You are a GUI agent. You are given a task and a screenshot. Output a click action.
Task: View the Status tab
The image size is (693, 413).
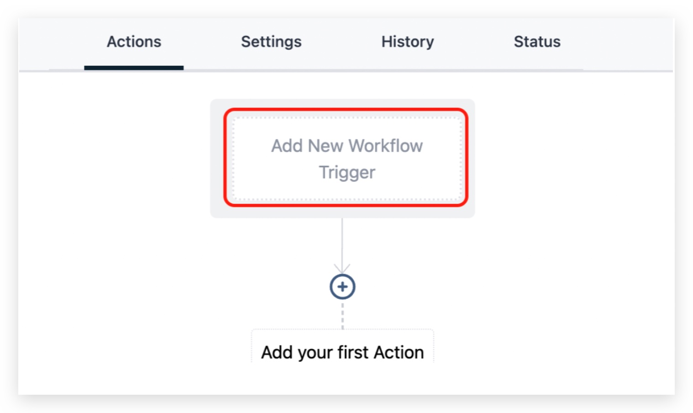pyautogui.click(x=537, y=42)
